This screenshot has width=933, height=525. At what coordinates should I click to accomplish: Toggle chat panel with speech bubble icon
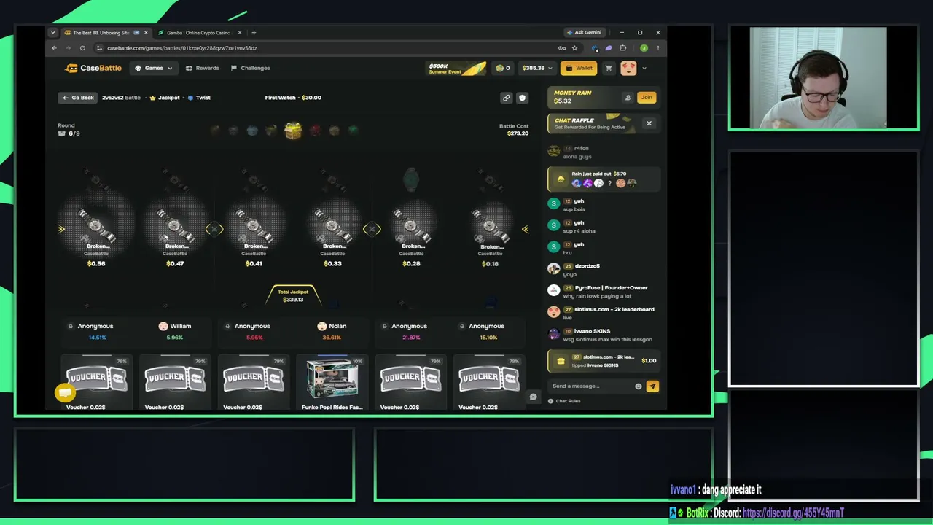[533, 397]
